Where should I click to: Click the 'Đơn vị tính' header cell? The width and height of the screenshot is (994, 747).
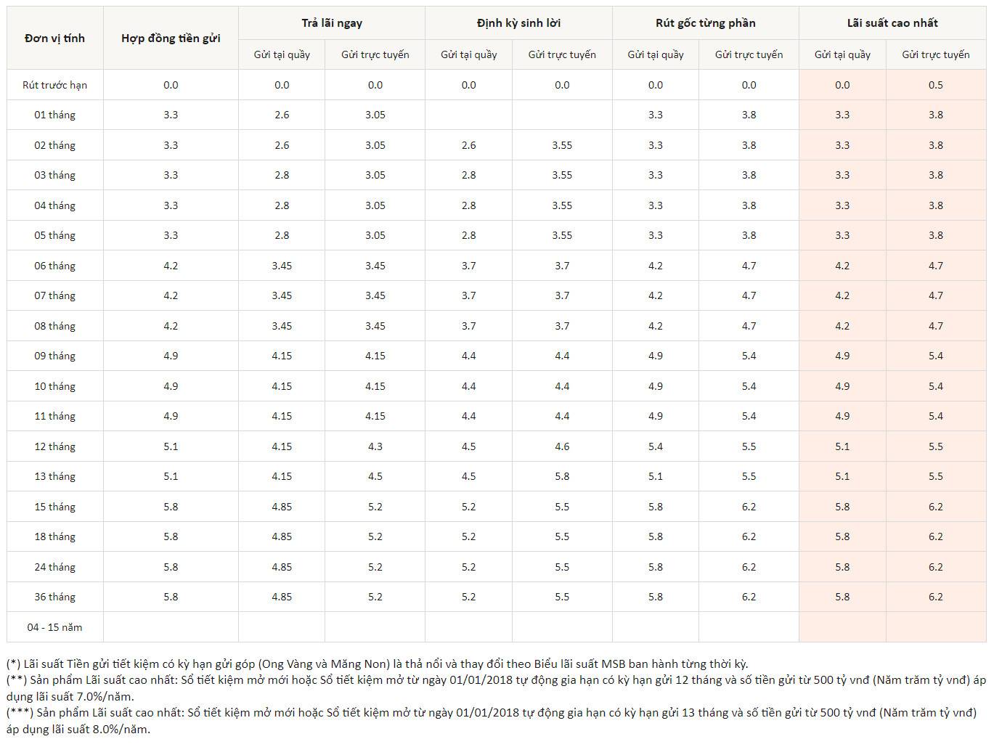(54, 38)
